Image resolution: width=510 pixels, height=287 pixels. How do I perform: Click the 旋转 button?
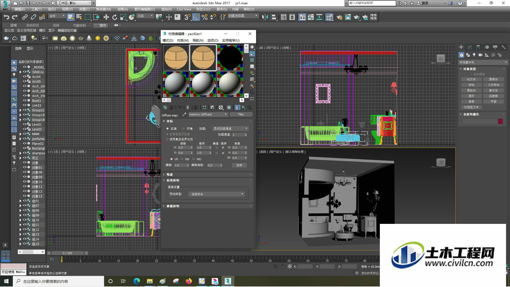pos(239,165)
